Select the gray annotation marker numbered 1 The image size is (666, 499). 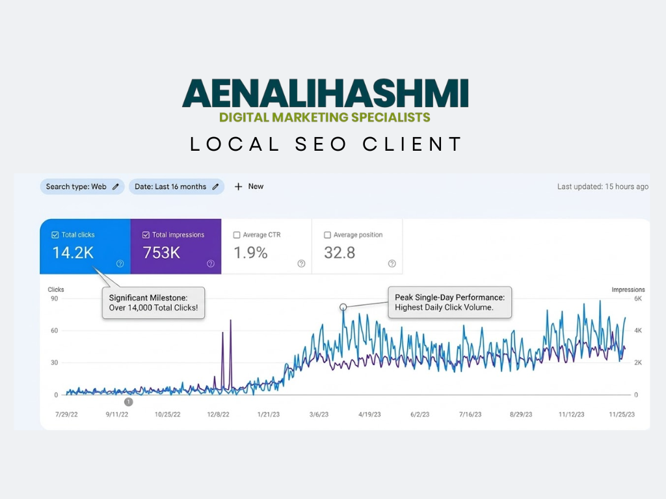pos(128,402)
